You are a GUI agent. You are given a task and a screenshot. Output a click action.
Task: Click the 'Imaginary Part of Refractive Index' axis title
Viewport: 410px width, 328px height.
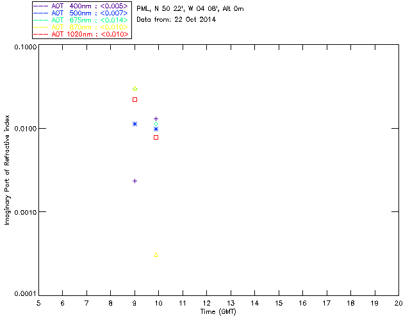(x=7, y=170)
